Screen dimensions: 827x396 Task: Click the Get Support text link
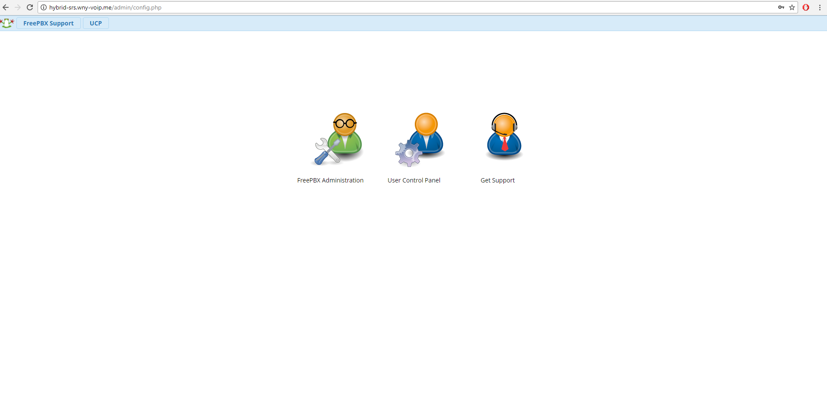(x=498, y=180)
